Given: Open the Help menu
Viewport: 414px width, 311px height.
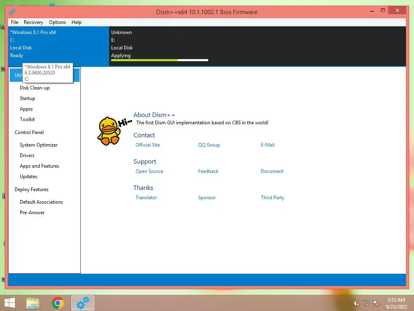Looking at the screenshot, I should (x=76, y=22).
